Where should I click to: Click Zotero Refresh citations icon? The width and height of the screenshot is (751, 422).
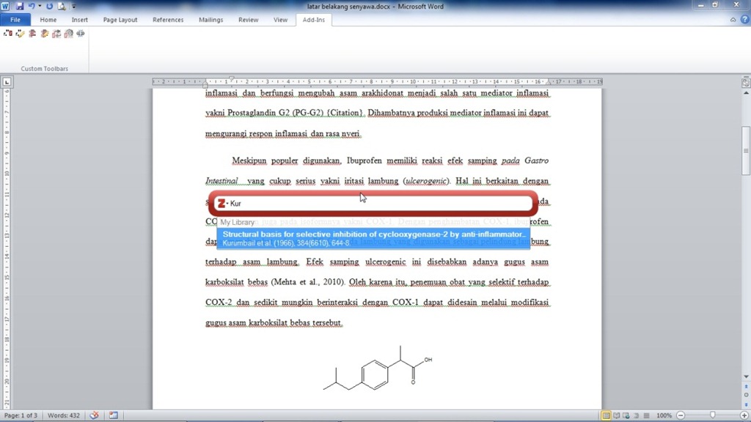[x=56, y=34]
